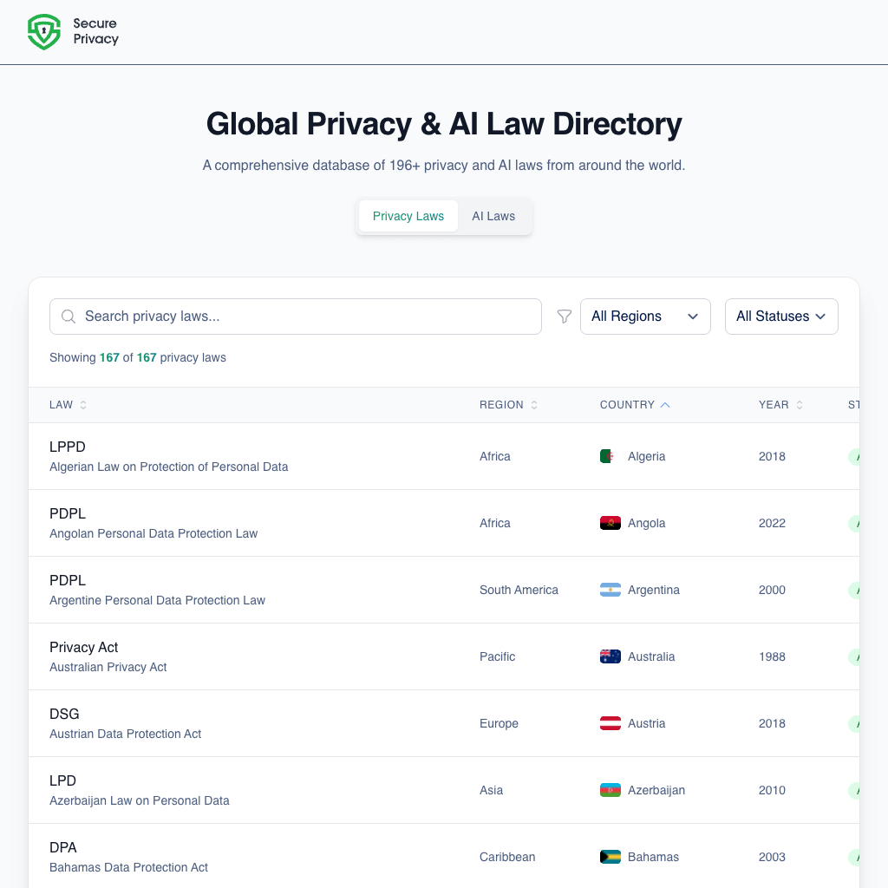Click inside the privacy laws search field
This screenshot has width=888, height=888.
(x=295, y=317)
